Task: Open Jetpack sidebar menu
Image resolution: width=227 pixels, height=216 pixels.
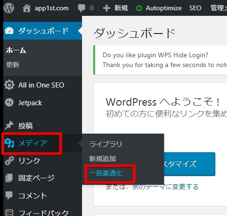Action: coord(30,103)
